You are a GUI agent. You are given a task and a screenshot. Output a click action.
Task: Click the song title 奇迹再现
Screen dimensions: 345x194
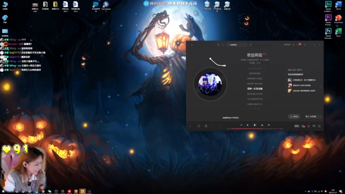[254, 55]
